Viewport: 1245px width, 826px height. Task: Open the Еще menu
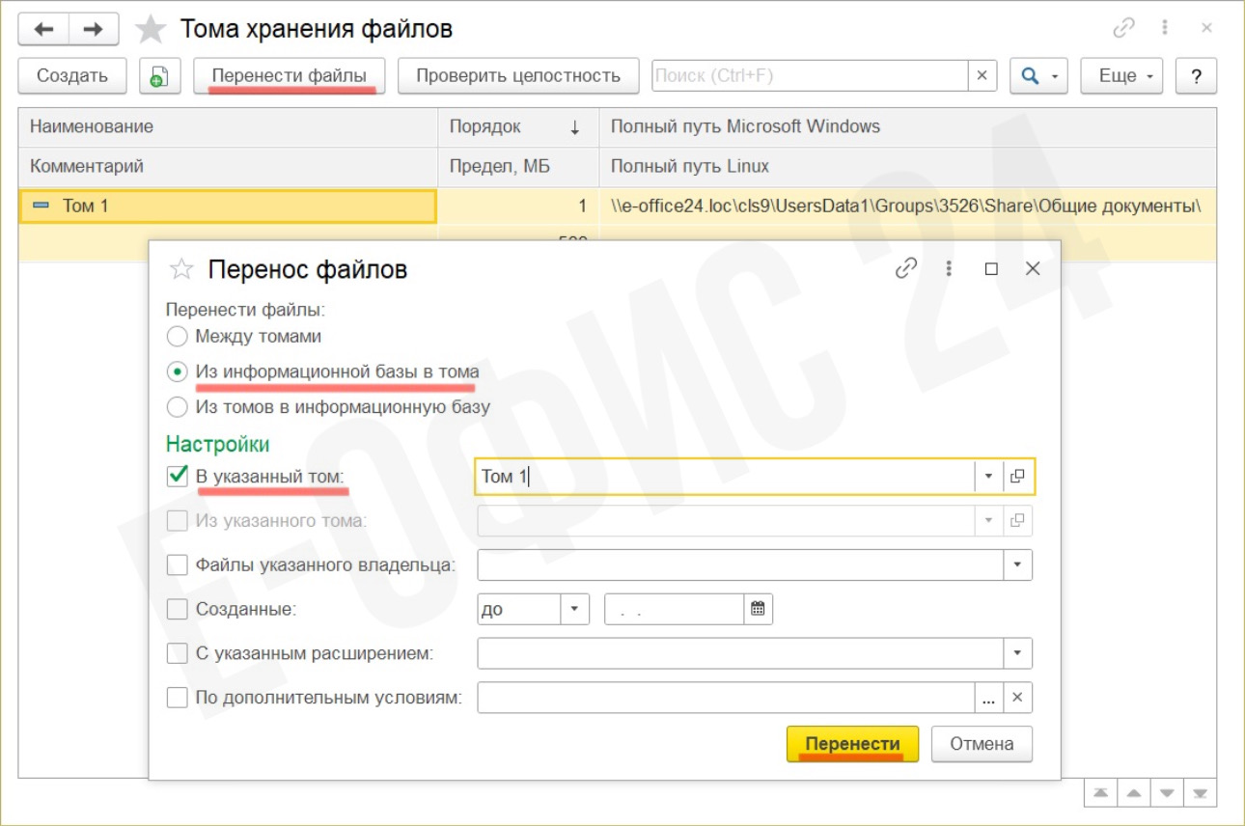point(1121,76)
